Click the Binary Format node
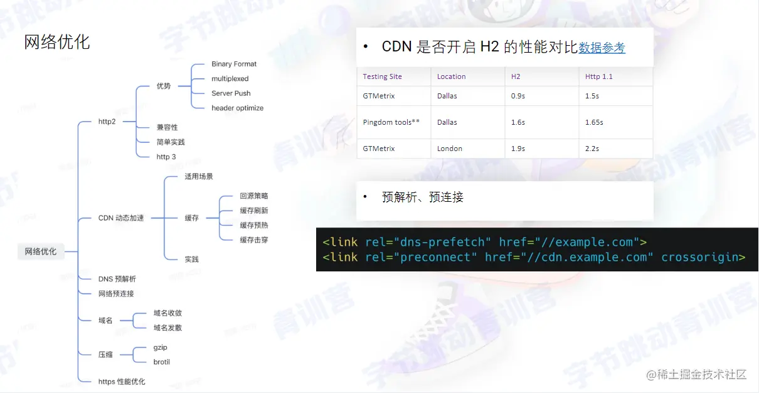This screenshot has height=393, width=759. click(234, 64)
